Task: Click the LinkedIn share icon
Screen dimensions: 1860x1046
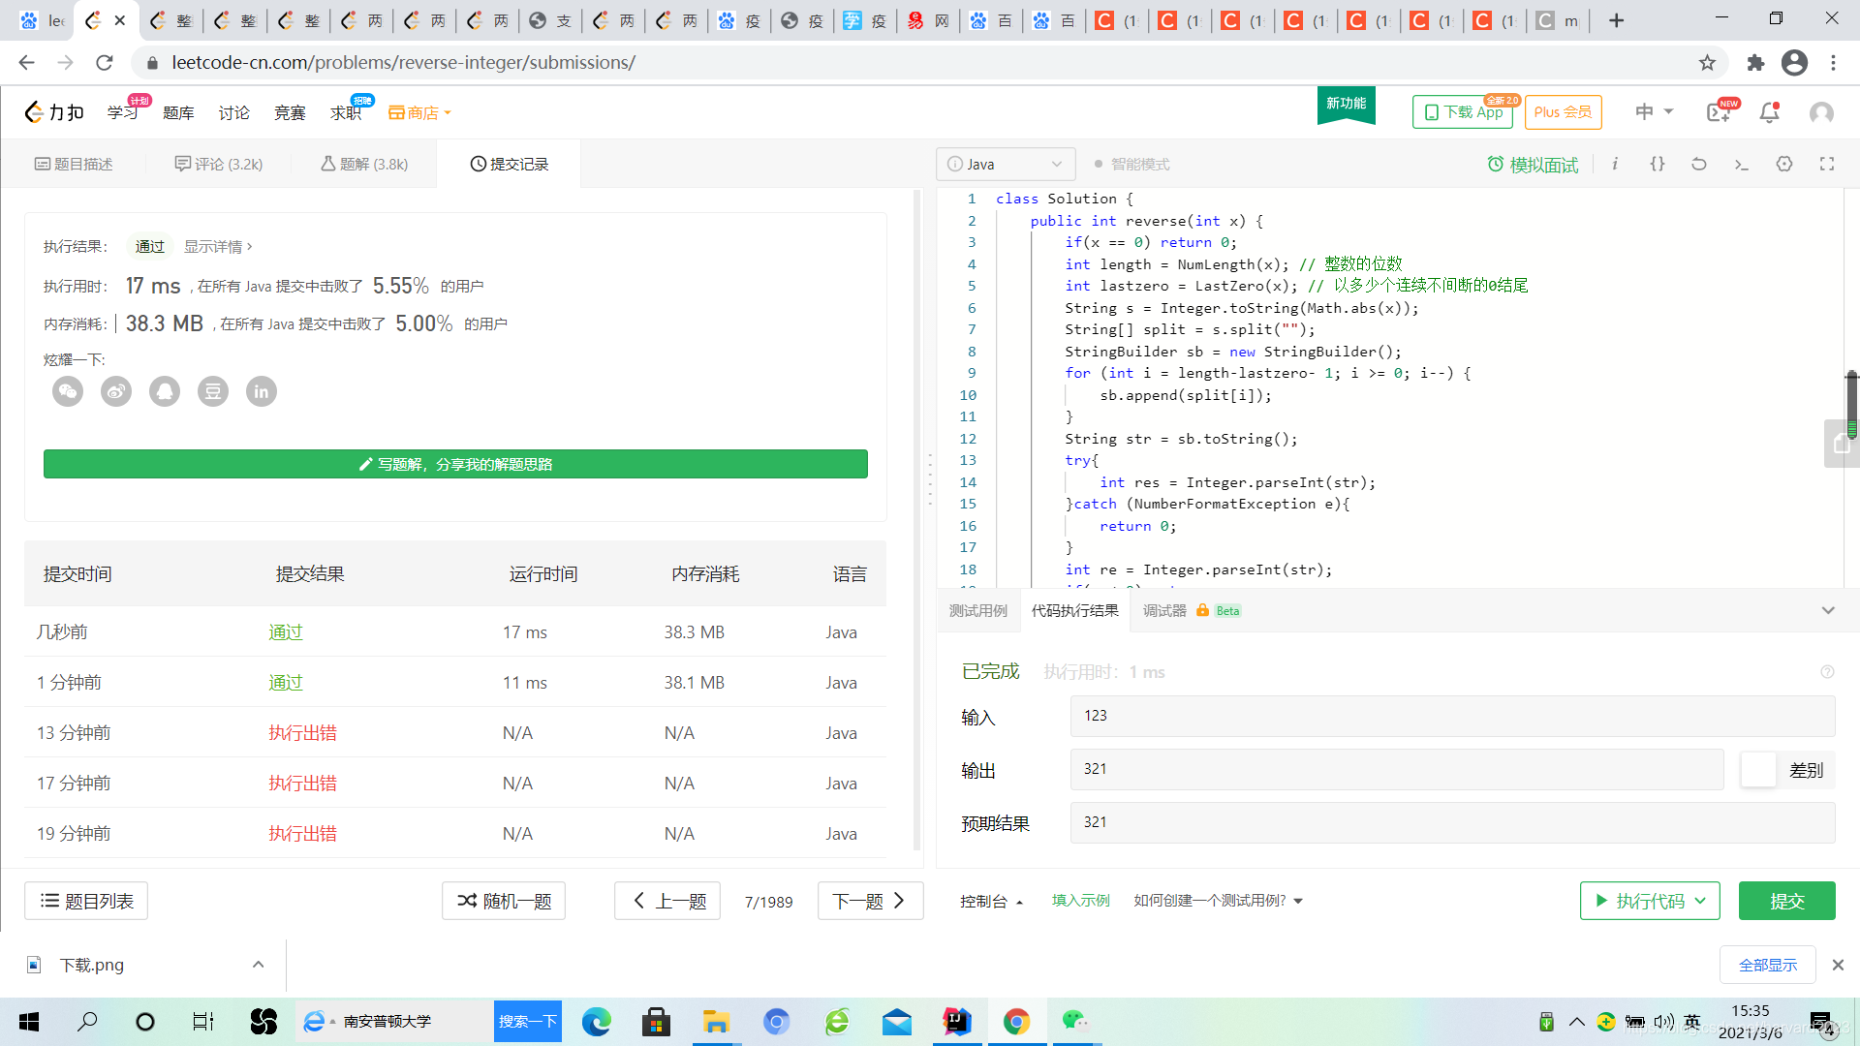Action: click(262, 391)
